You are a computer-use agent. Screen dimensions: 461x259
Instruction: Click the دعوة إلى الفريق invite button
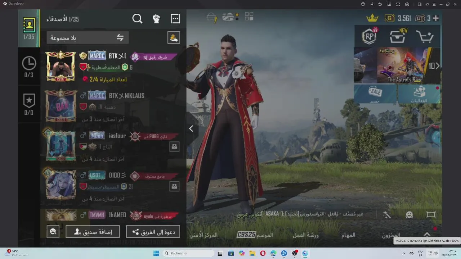[x=153, y=232]
